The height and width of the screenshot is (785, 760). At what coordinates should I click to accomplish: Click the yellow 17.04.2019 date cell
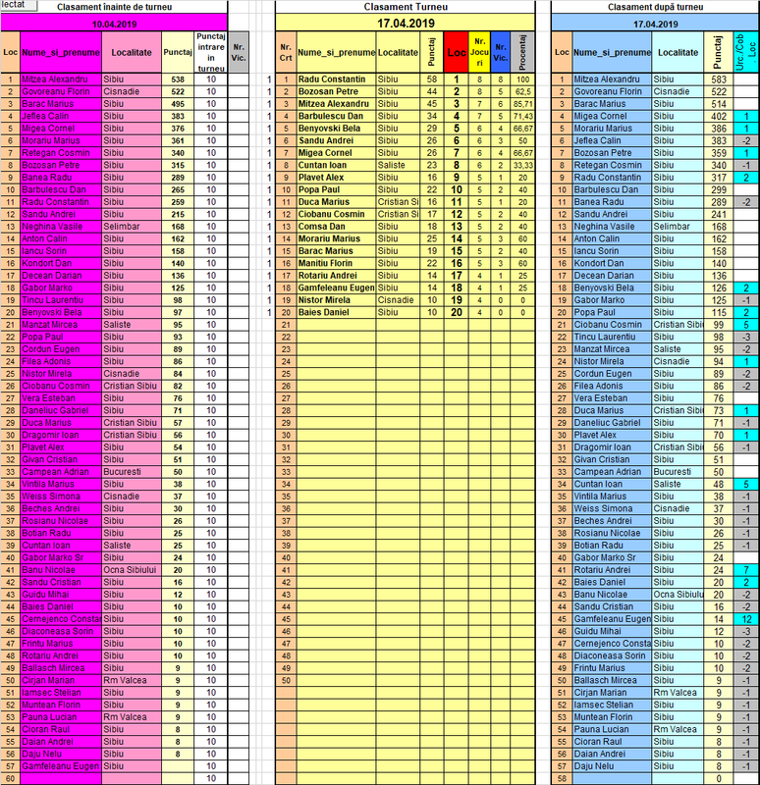406,23
